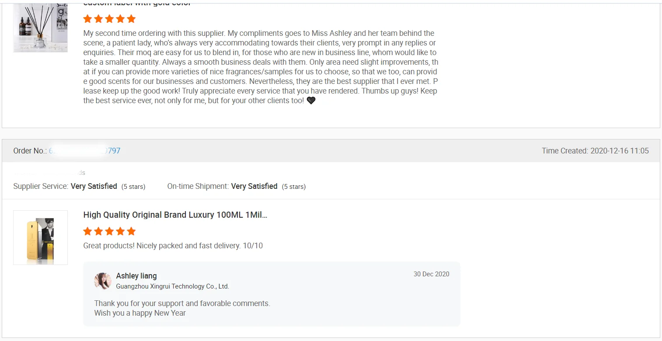This screenshot has width=662, height=341.
Task: Click the partially visible custom label product title
Action: [x=137, y=3]
